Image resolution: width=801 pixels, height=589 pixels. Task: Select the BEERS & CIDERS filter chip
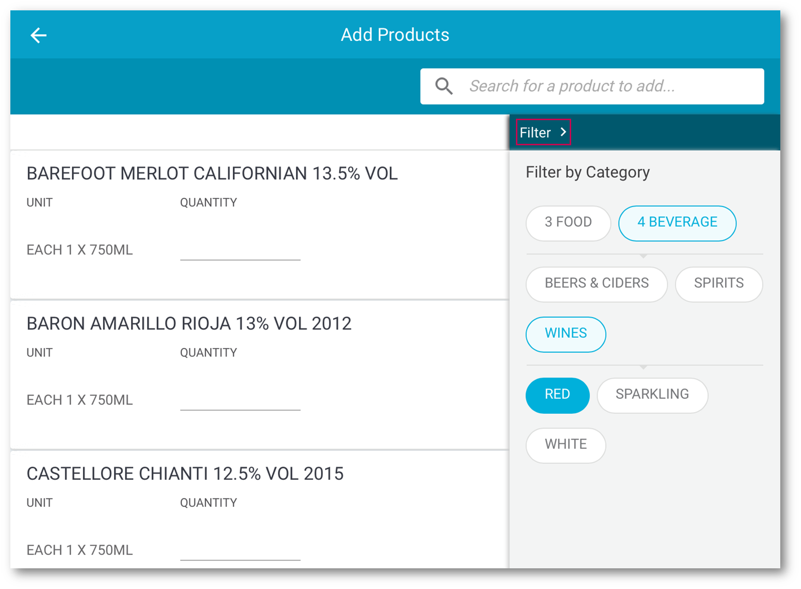596,284
